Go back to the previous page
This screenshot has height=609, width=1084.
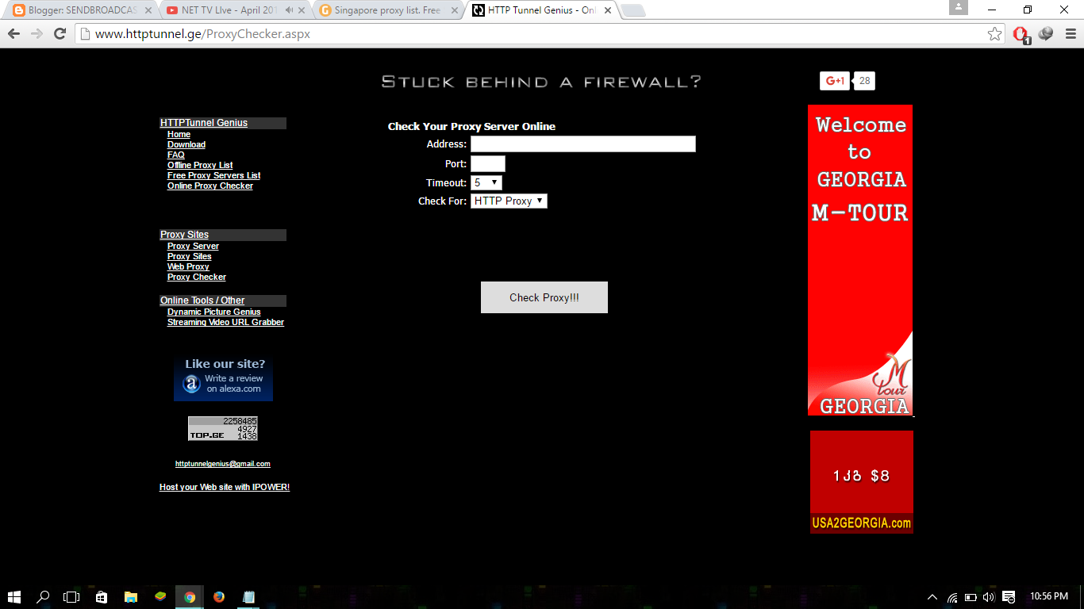(13, 33)
